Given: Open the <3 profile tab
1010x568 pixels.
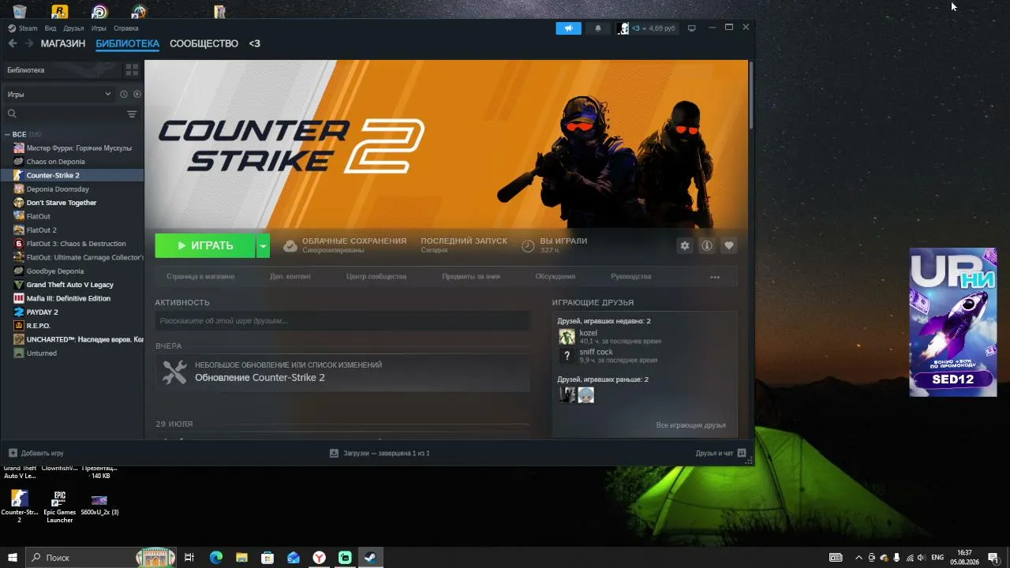Looking at the screenshot, I should click(254, 43).
